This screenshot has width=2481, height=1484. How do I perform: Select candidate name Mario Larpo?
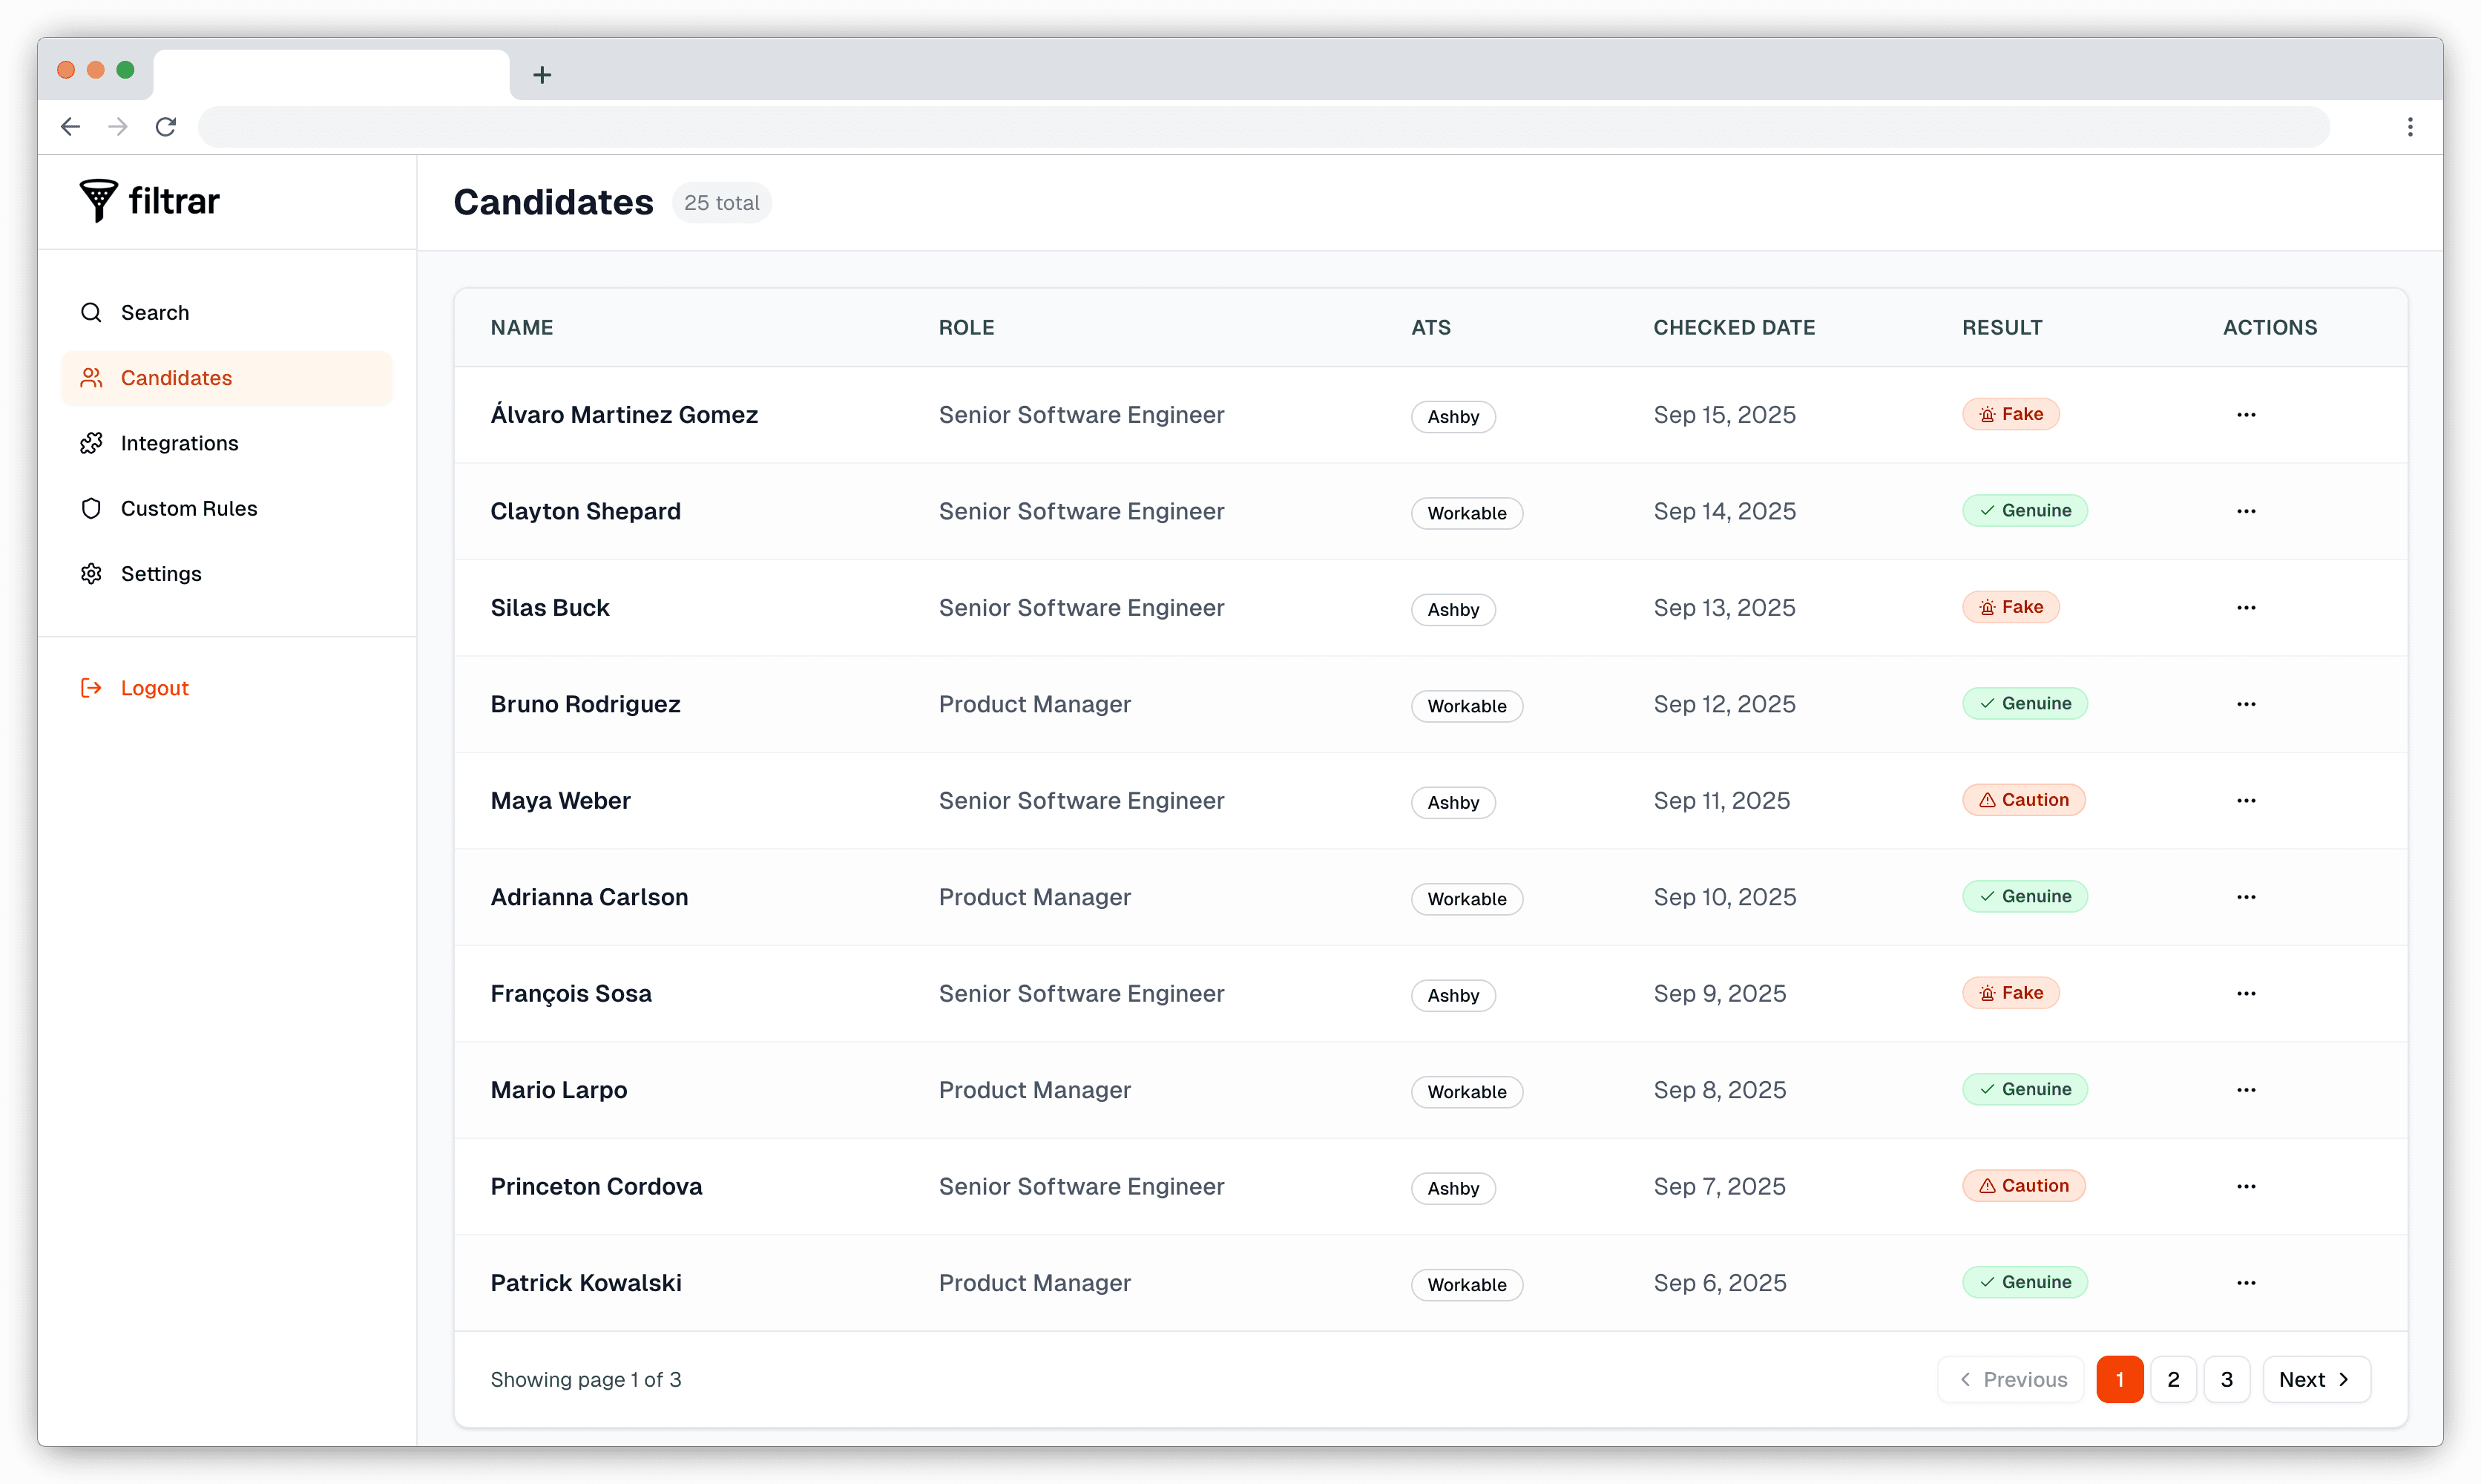click(x=559, y=1090)
